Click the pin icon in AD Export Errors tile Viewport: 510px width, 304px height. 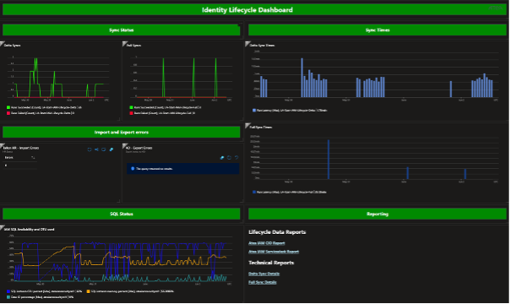(x=222, y=158)
